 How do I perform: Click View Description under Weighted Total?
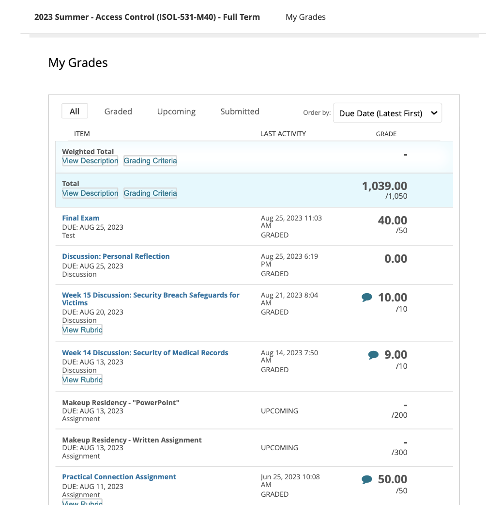[90, 161]
